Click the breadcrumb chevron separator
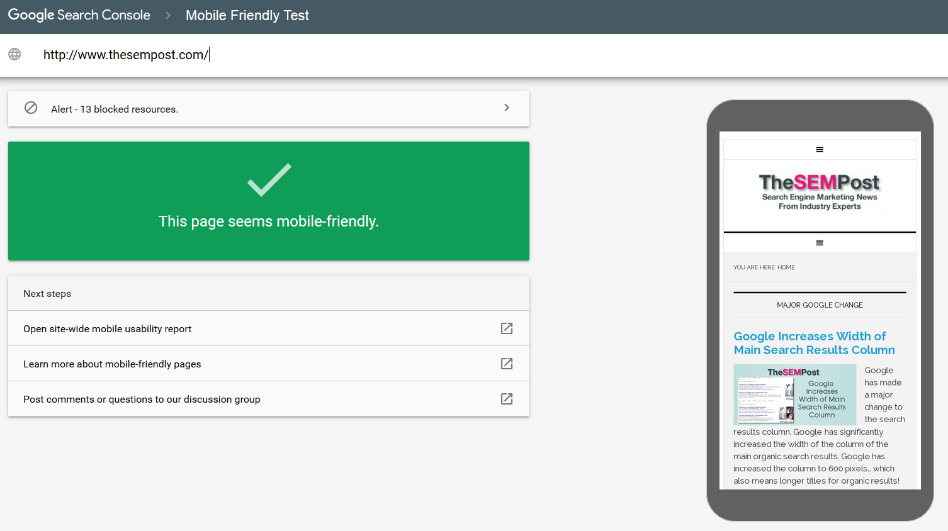Image resolution: width=948 pixels, height=531 pixels. tap(168, 16)
